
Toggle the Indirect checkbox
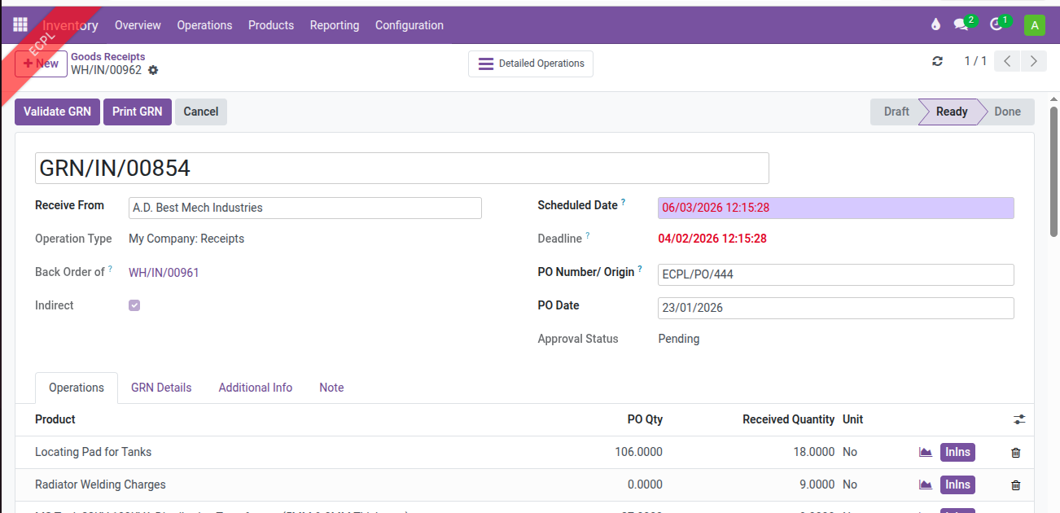[134, 305]
